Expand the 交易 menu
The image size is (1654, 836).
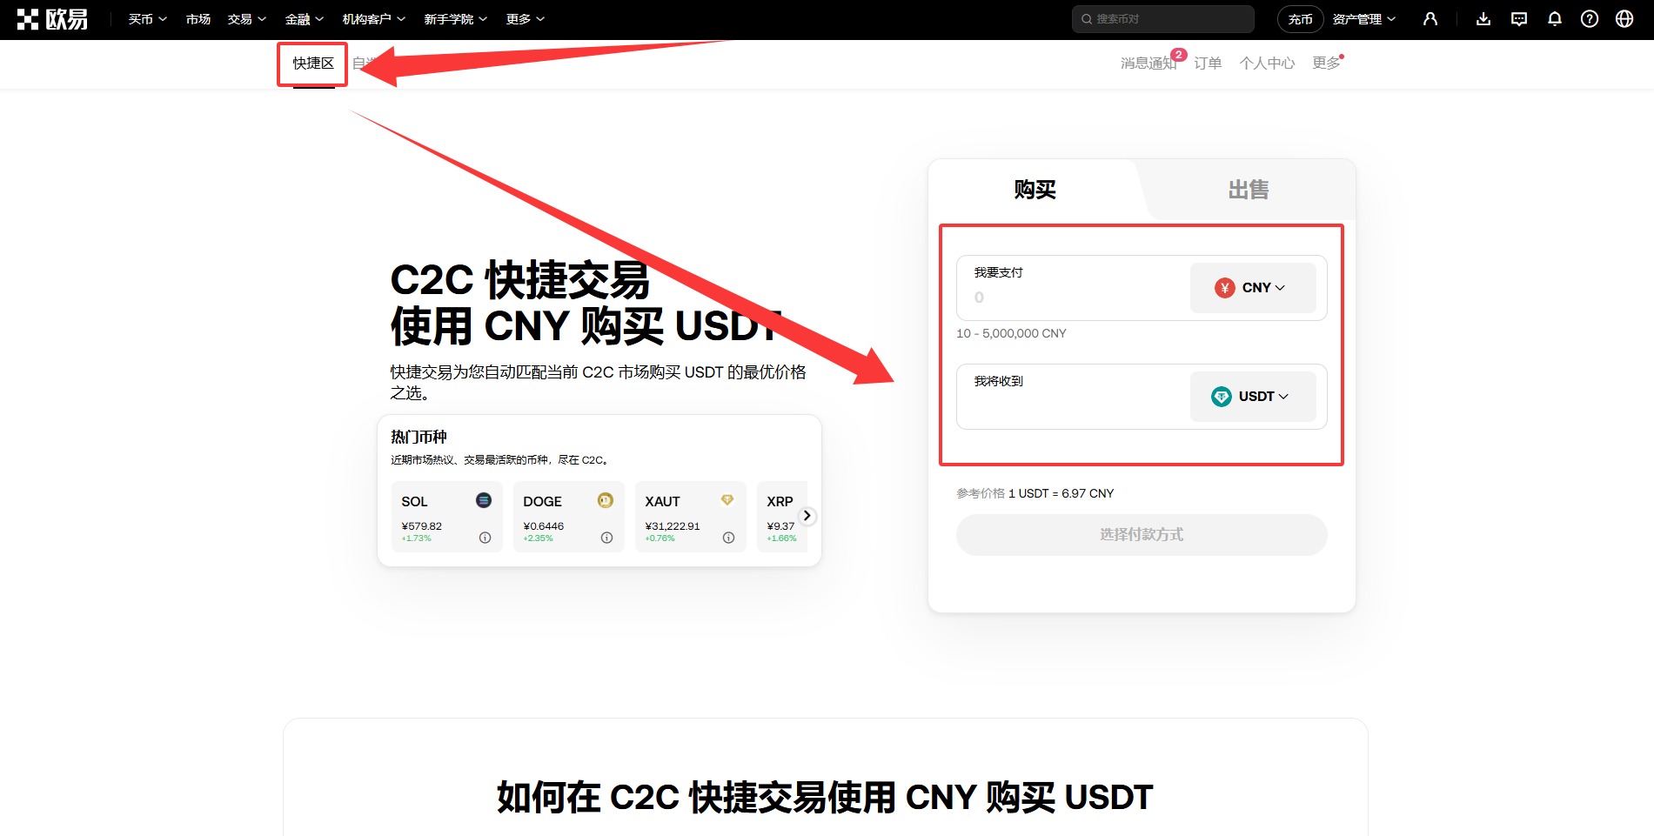point(246,19)
